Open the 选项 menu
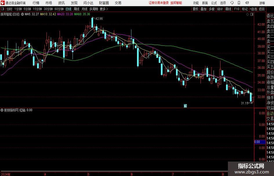The image size is (274, 176). click(223, 3)
